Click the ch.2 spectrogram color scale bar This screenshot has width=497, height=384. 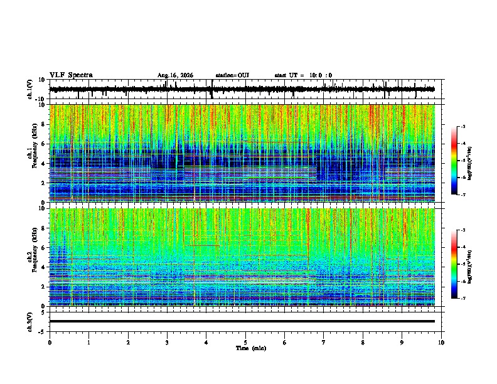coord(454,264)
